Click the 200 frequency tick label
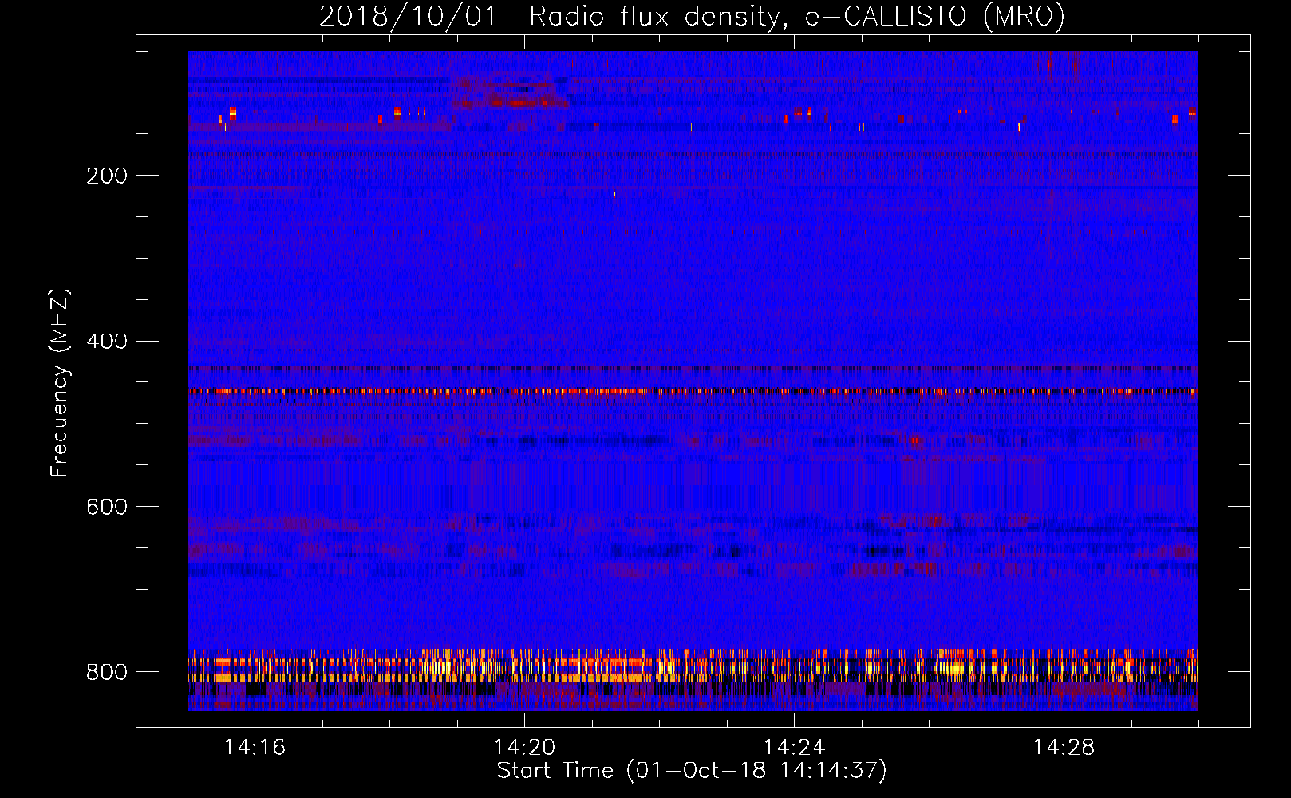The width and height of the screenshot is (1291, 798). 107,176
